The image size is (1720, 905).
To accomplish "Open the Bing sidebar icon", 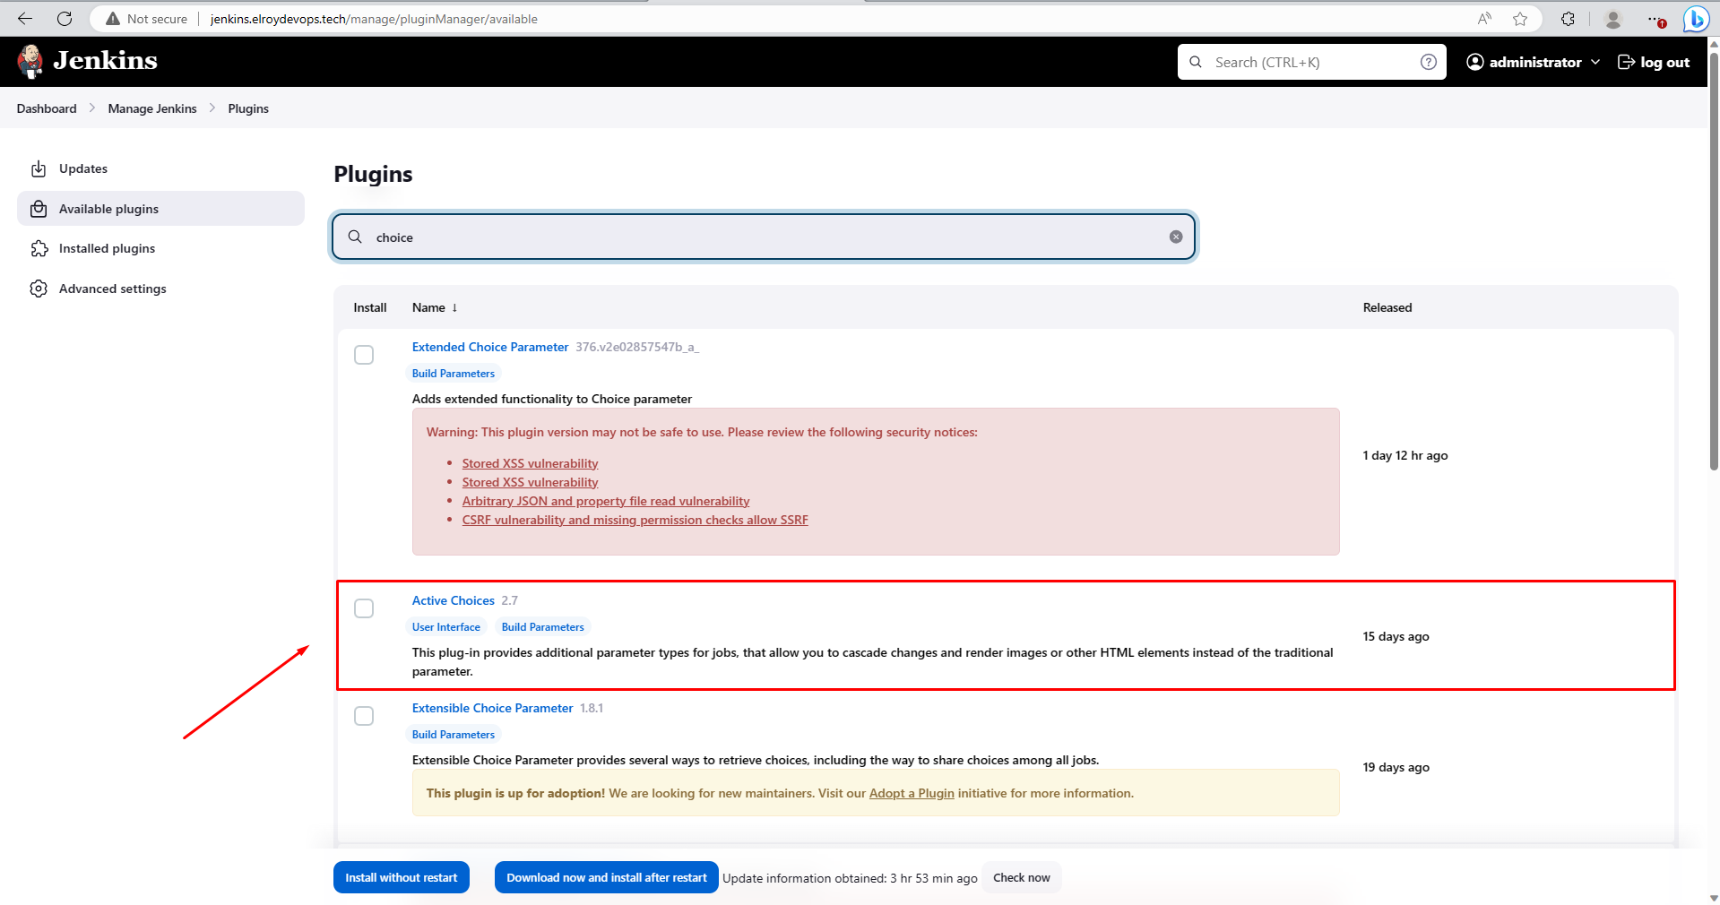I will (1696, 19).
